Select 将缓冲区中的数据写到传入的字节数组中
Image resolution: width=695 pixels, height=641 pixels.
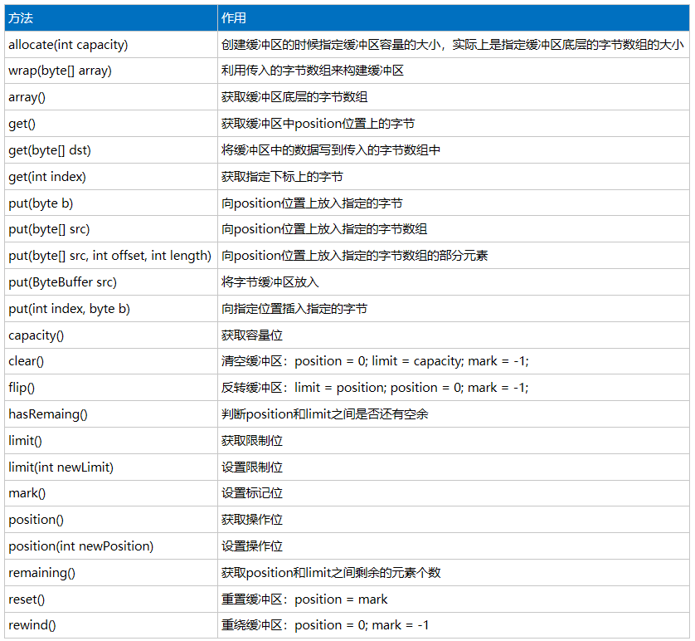click(331, 150)
